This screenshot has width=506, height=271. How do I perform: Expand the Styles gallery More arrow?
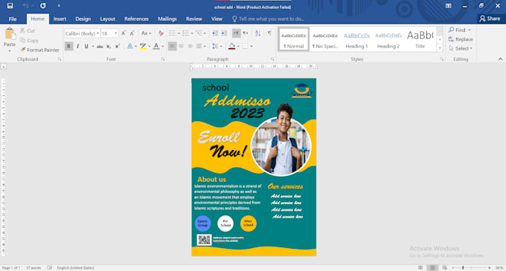click(x=440, y=48)
